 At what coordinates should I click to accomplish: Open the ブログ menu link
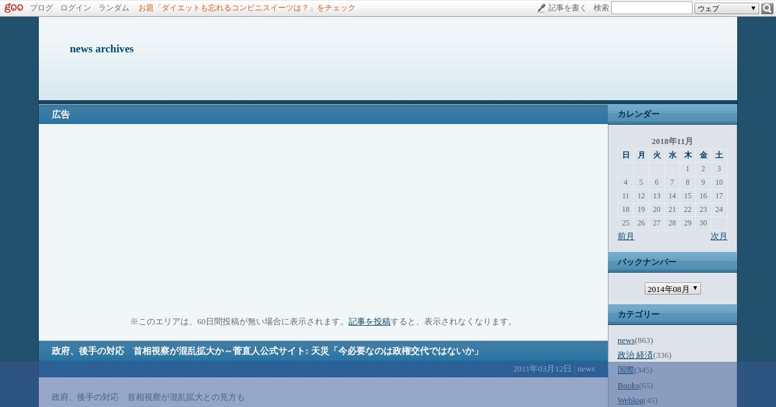coord(41,8)
